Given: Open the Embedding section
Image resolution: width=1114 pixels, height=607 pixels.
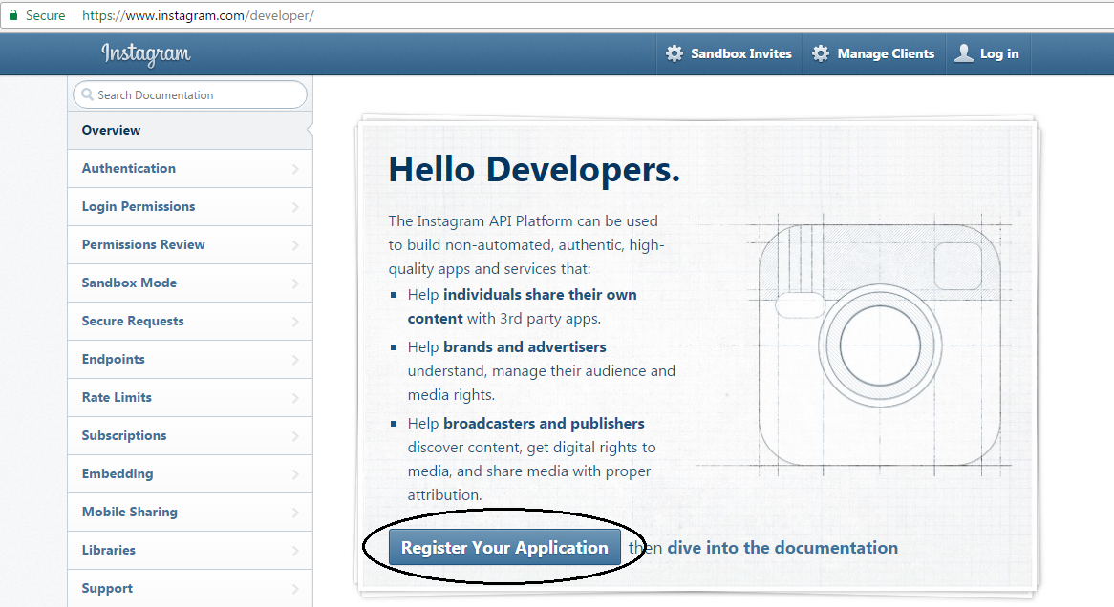Looking at the screenshot, I should click(190, 473).
